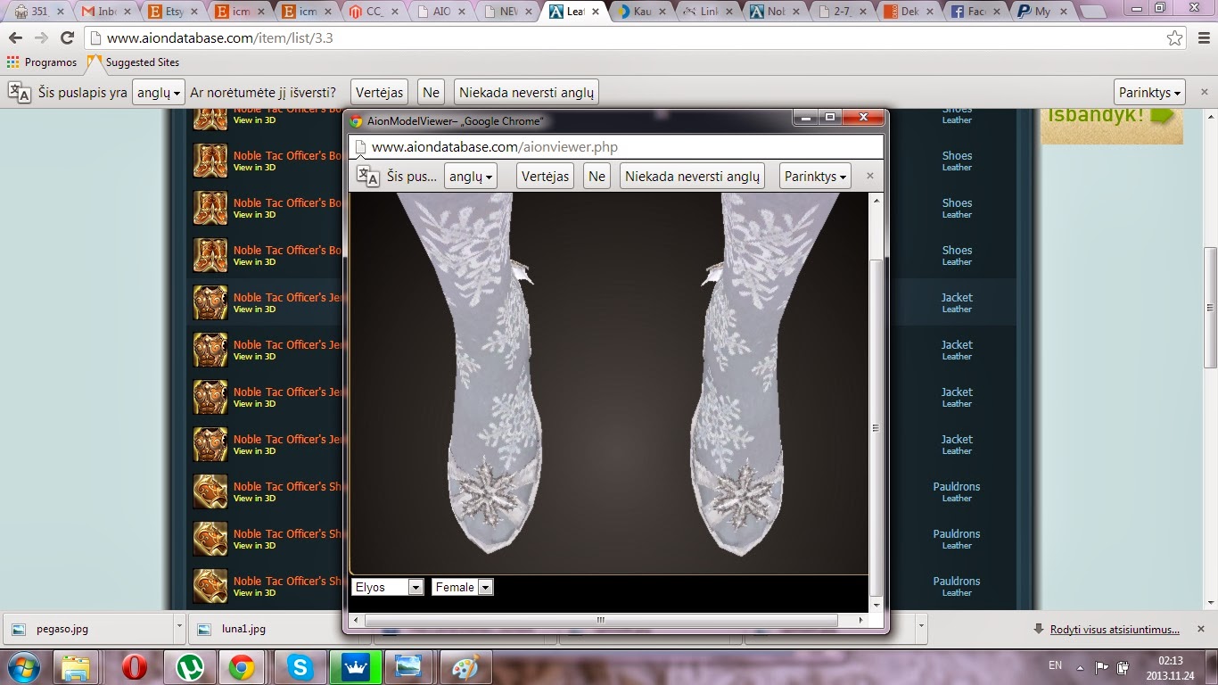1218x685 pixels.
Task: Dismiss the main window translate bar
Action: click(x=1204, y=92)
